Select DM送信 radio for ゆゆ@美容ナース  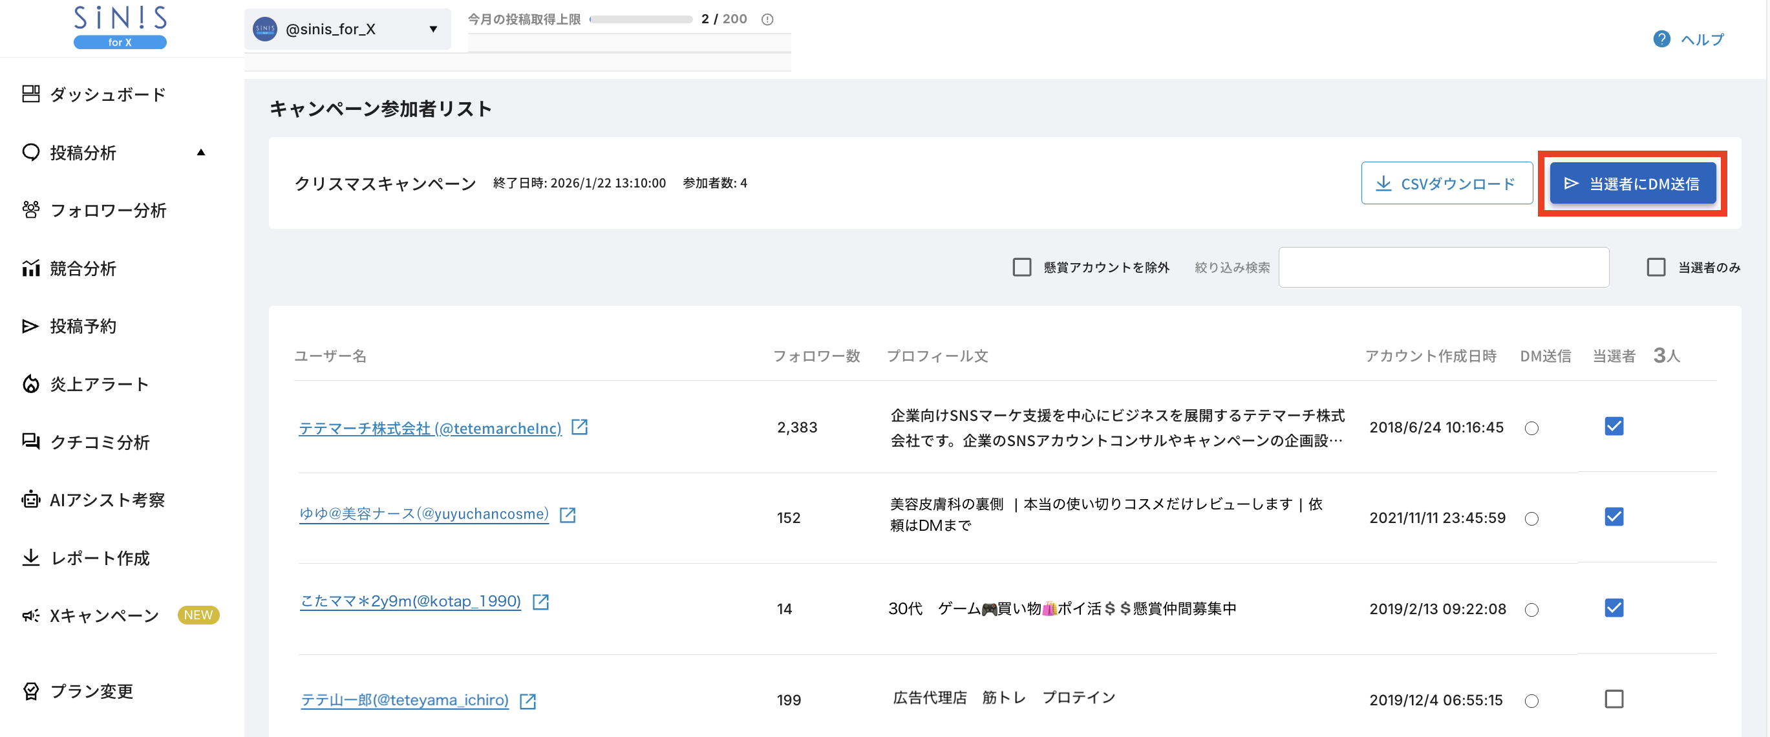click(1531, 518)
